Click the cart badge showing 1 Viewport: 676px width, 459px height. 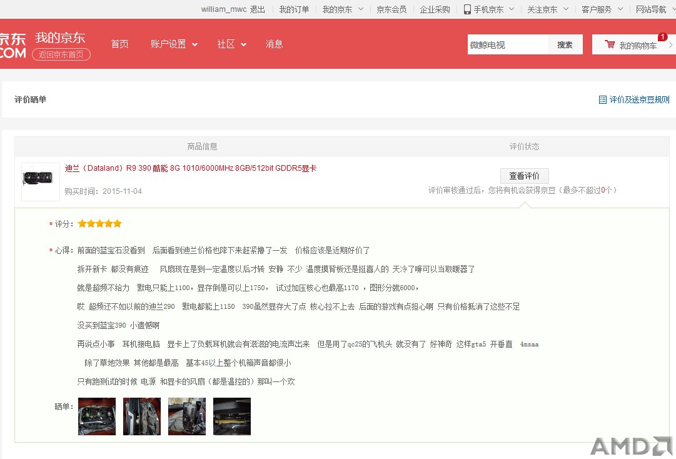tap(662, 37)
